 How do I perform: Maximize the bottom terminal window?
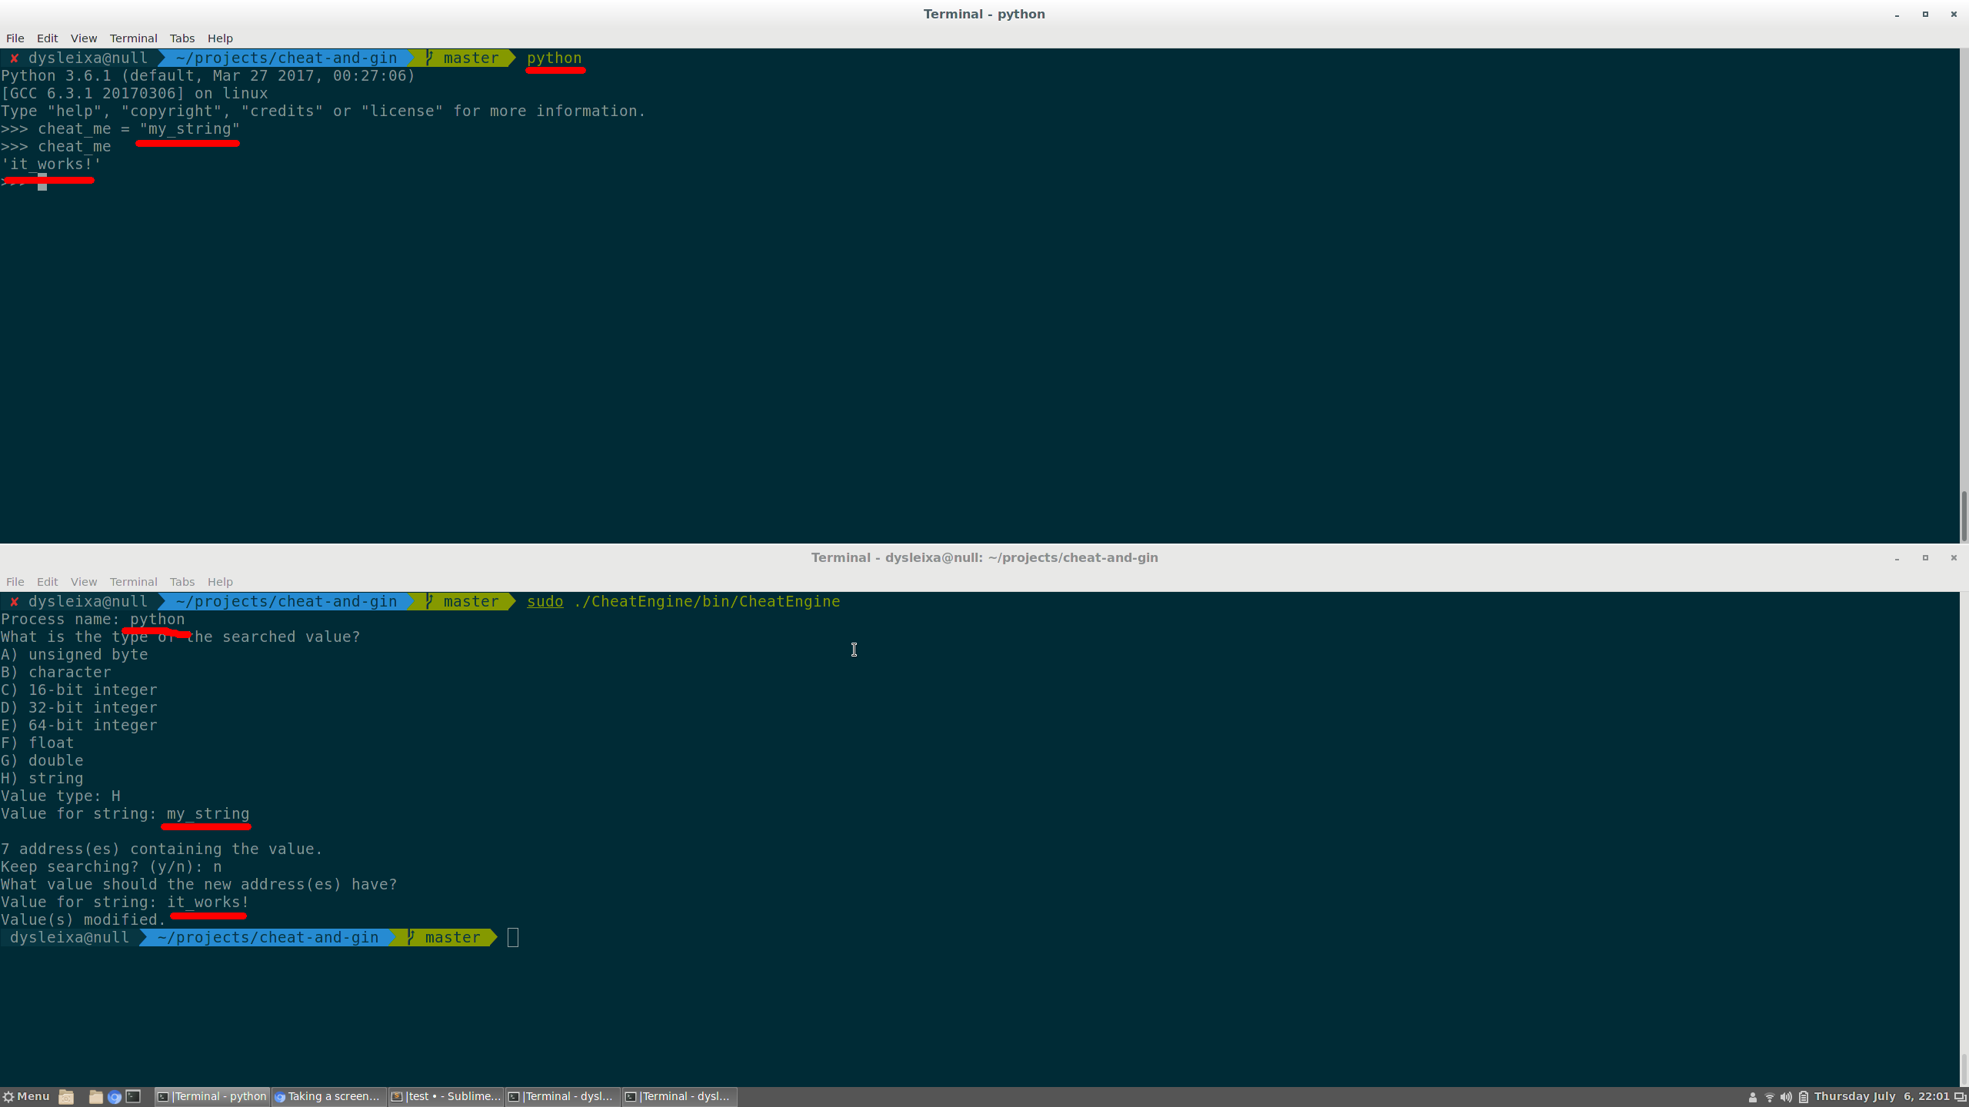1925,558
